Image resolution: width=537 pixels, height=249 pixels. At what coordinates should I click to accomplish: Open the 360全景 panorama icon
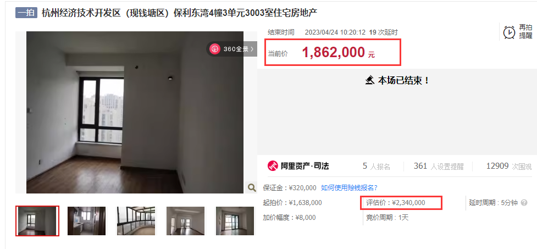[x=215, y=49]
